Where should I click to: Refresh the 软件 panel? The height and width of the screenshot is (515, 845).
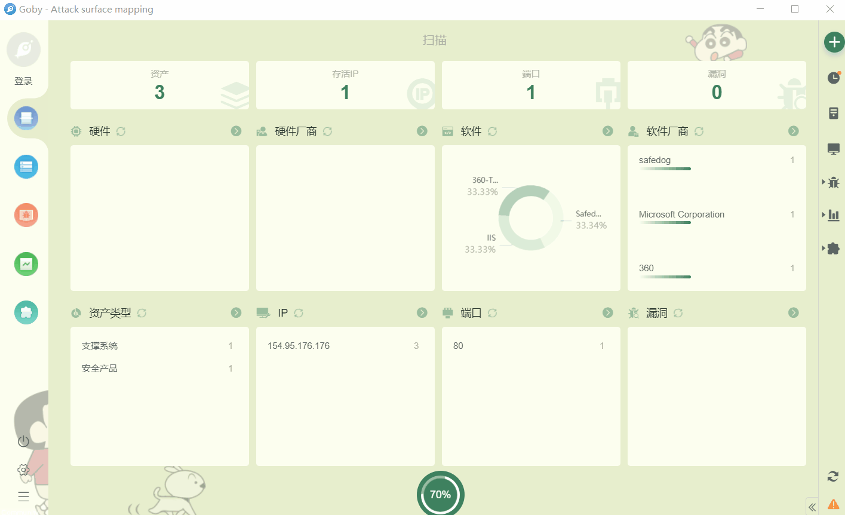coord(493,131)
